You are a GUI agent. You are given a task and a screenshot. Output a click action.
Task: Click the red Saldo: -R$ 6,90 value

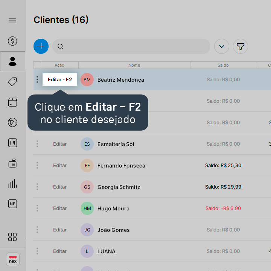point(223,208)
